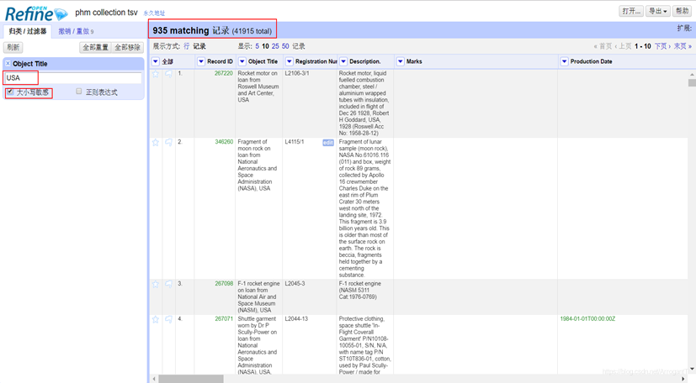This screenshot has height=383, width=696.
Task: Click the 935 matching records count
Action: [x=212, y=30]
